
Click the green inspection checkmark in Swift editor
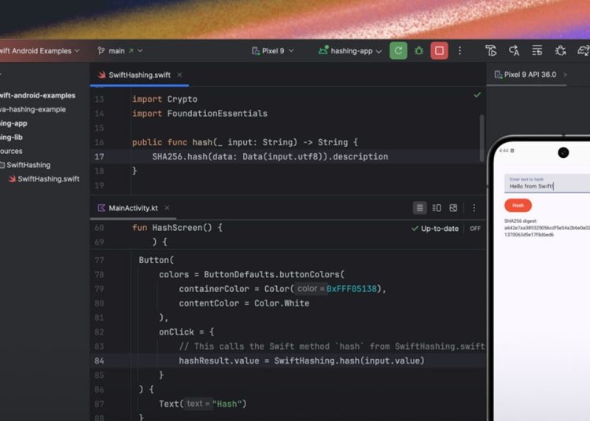coord(477,95)
